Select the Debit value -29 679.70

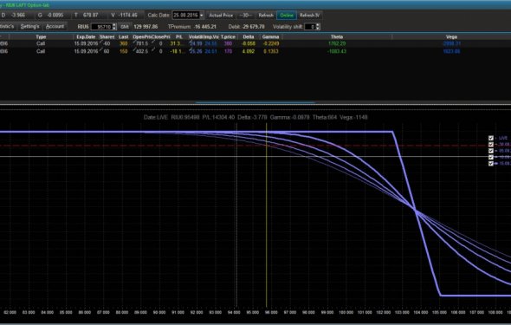click(253, 27)
